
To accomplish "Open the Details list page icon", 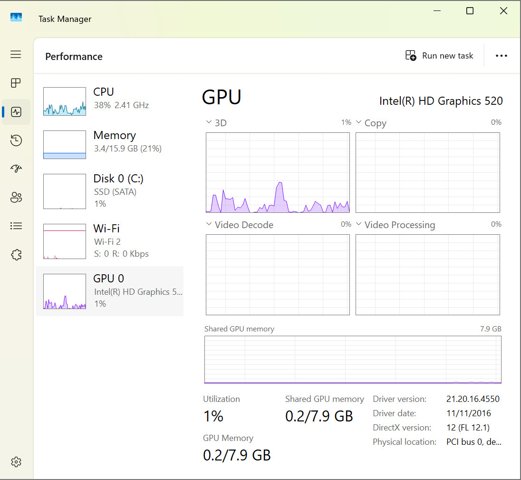I will pyautogui.click(x=16, y=226).
